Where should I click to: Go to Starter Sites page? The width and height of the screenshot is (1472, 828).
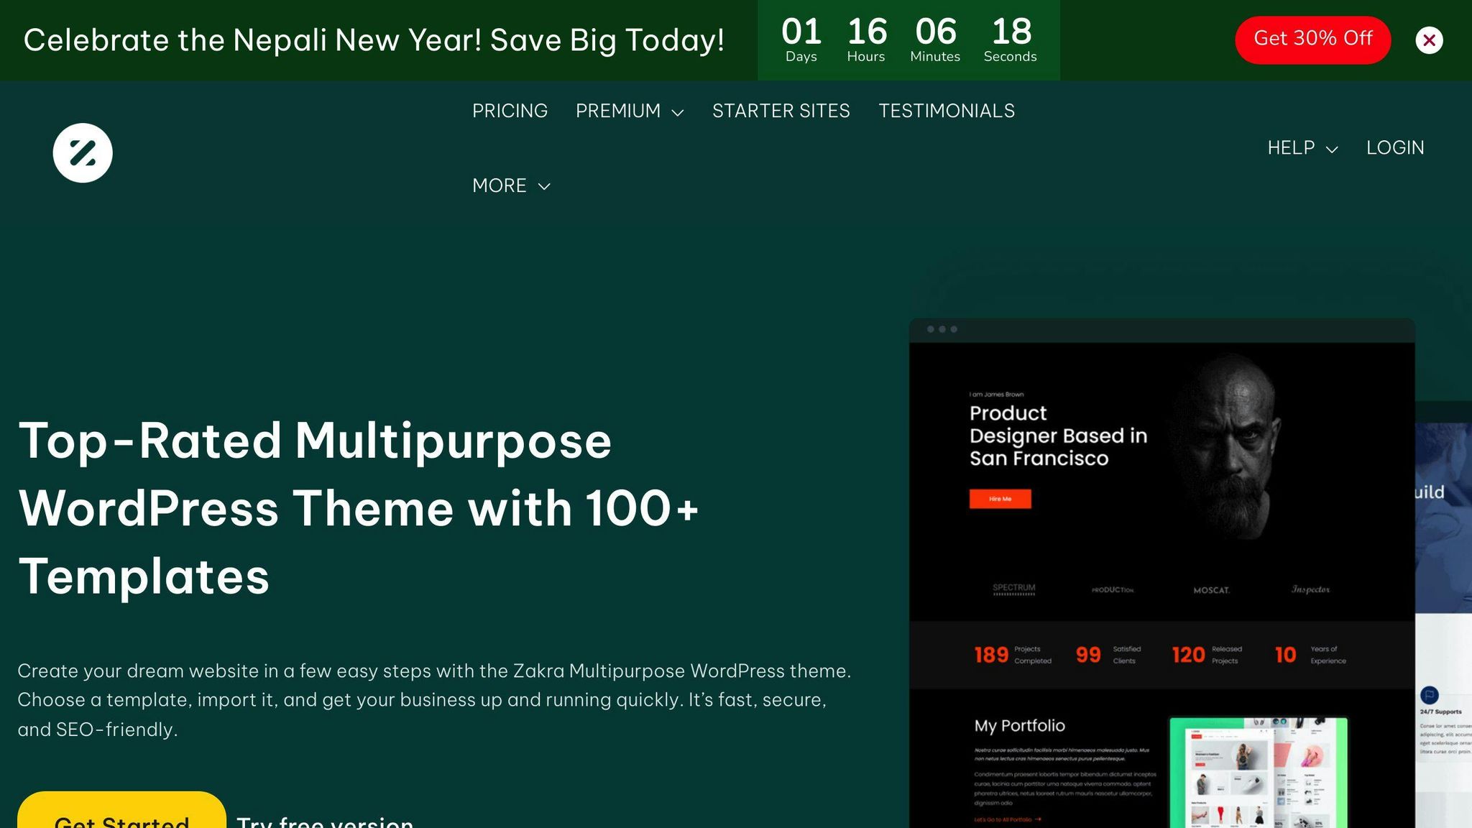click(781, 111)
